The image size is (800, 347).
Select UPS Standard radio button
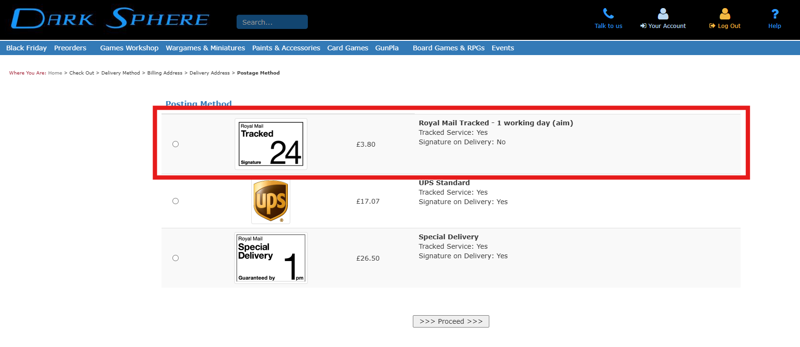175,201
